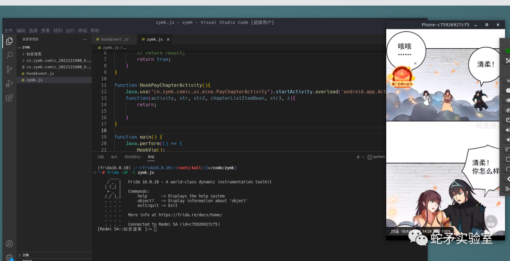This screenshot has width=510, height=261.
Task: Open Explorer panel more actions (…)
Action: tap(85, 39)
